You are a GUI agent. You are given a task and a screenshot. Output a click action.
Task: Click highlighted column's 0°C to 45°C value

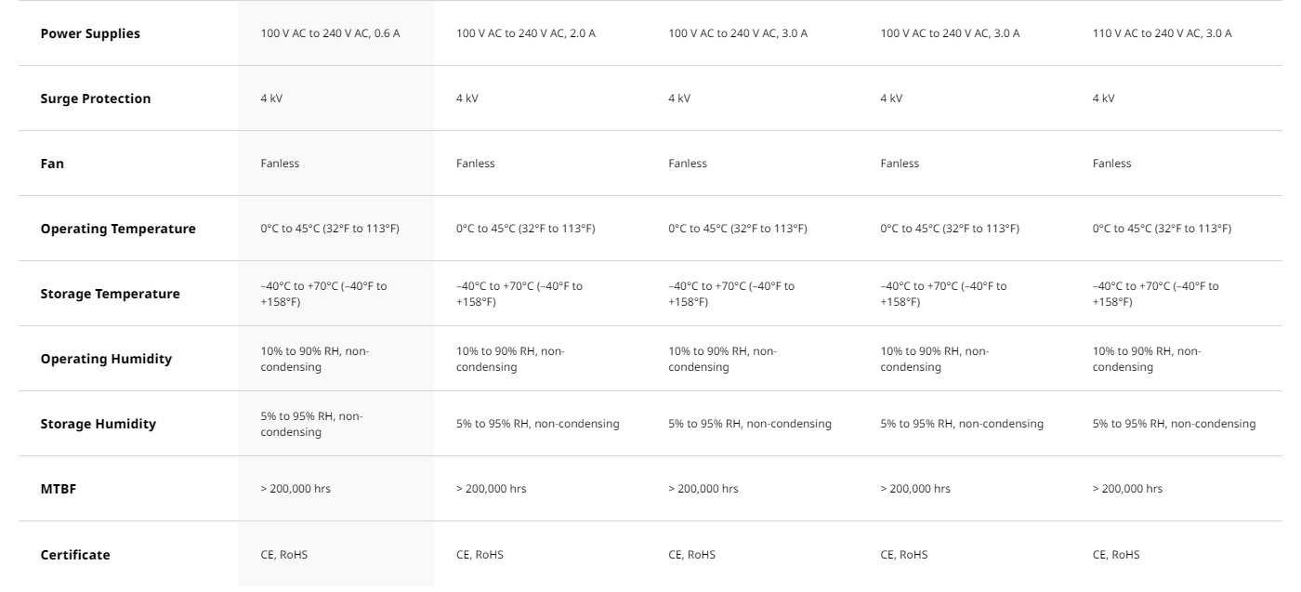[330, 229]
